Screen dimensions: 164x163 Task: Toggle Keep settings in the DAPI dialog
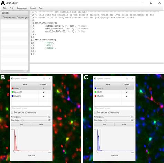109,112
